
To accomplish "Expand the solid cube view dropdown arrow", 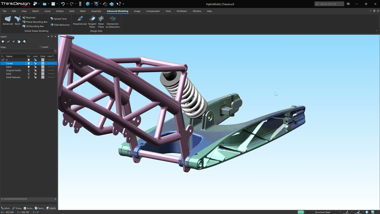I will click(x=92, y=4).
